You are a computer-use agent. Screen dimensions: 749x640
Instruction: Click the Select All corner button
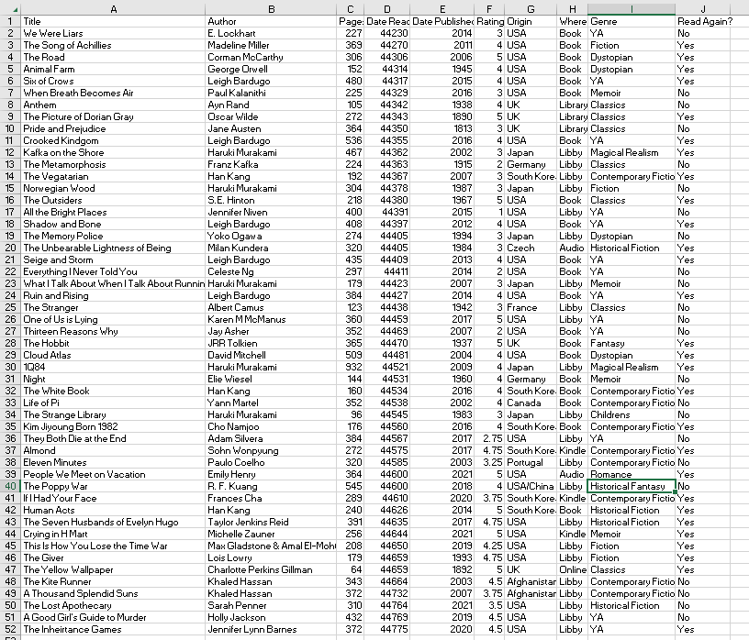point(8,9)
